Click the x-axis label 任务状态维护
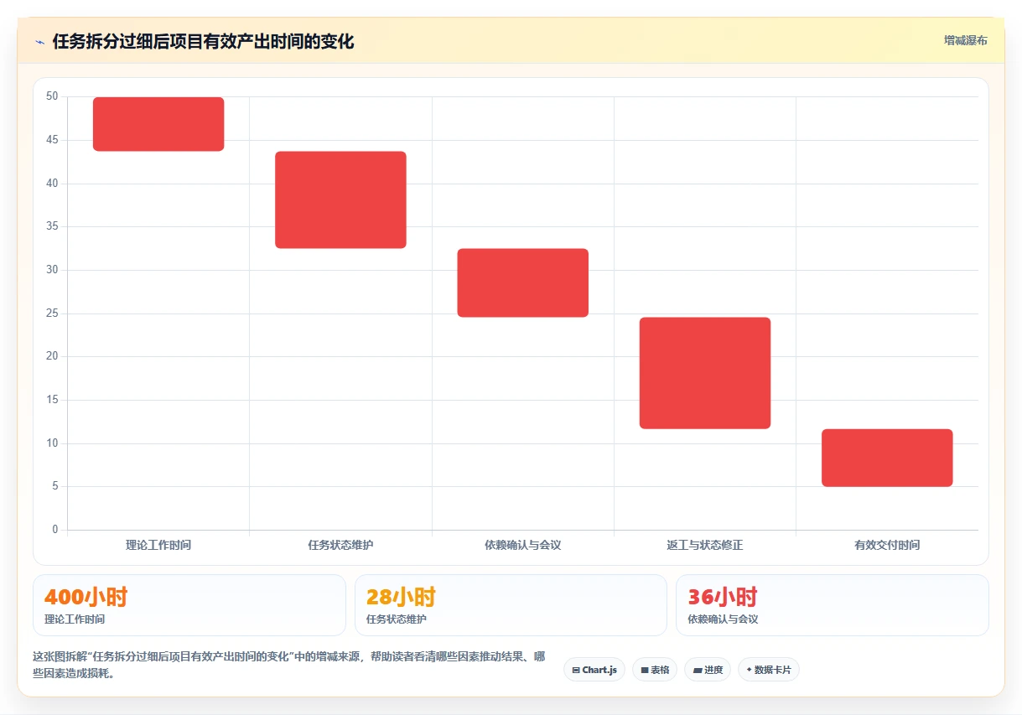 (340, 545)
